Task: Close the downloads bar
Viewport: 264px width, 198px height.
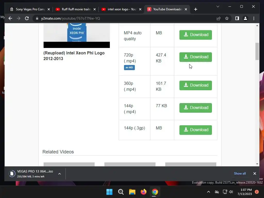Action: coord(254,174)
